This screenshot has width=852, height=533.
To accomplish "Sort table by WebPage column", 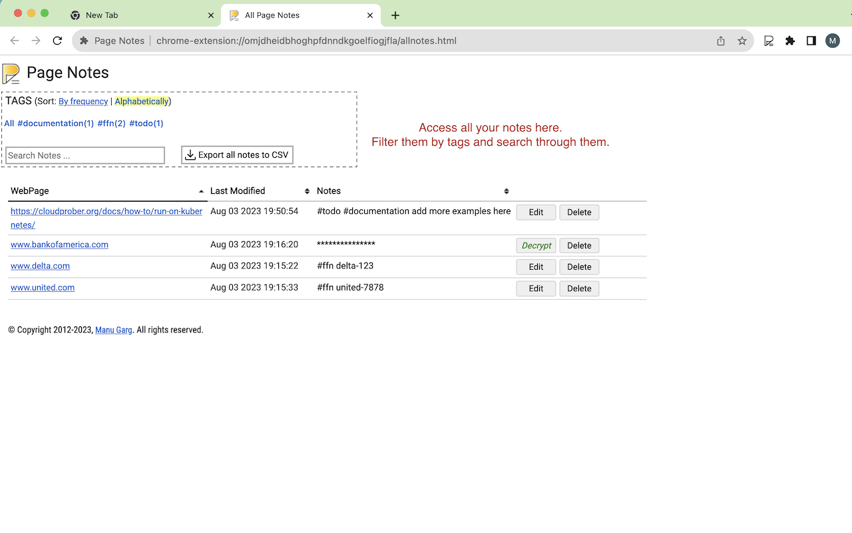I will [107, 191].
